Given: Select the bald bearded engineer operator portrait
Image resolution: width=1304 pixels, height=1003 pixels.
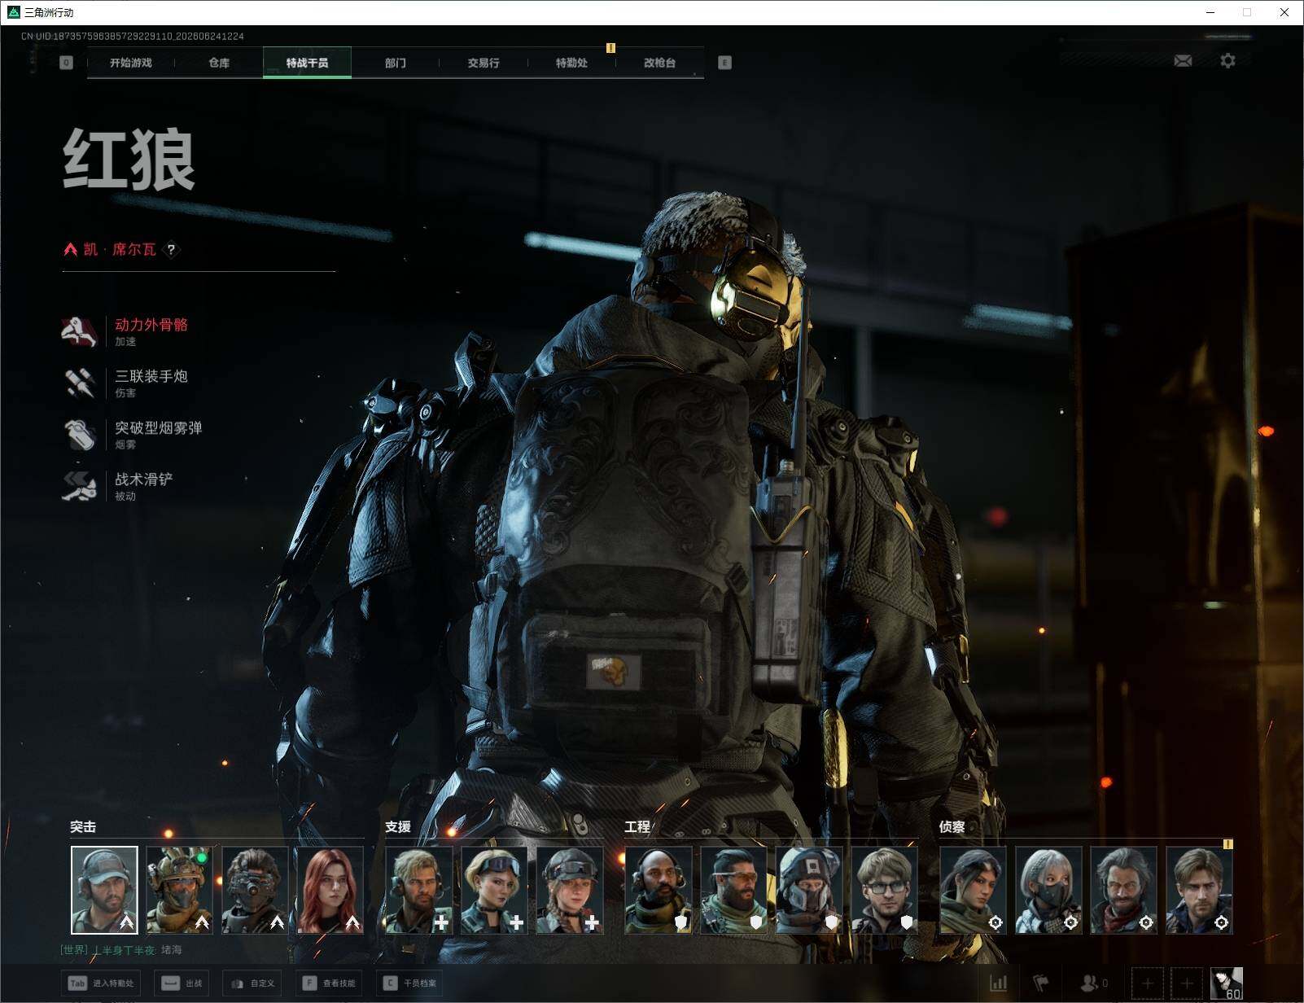Looking at the screenshot, I should [659, 890].
